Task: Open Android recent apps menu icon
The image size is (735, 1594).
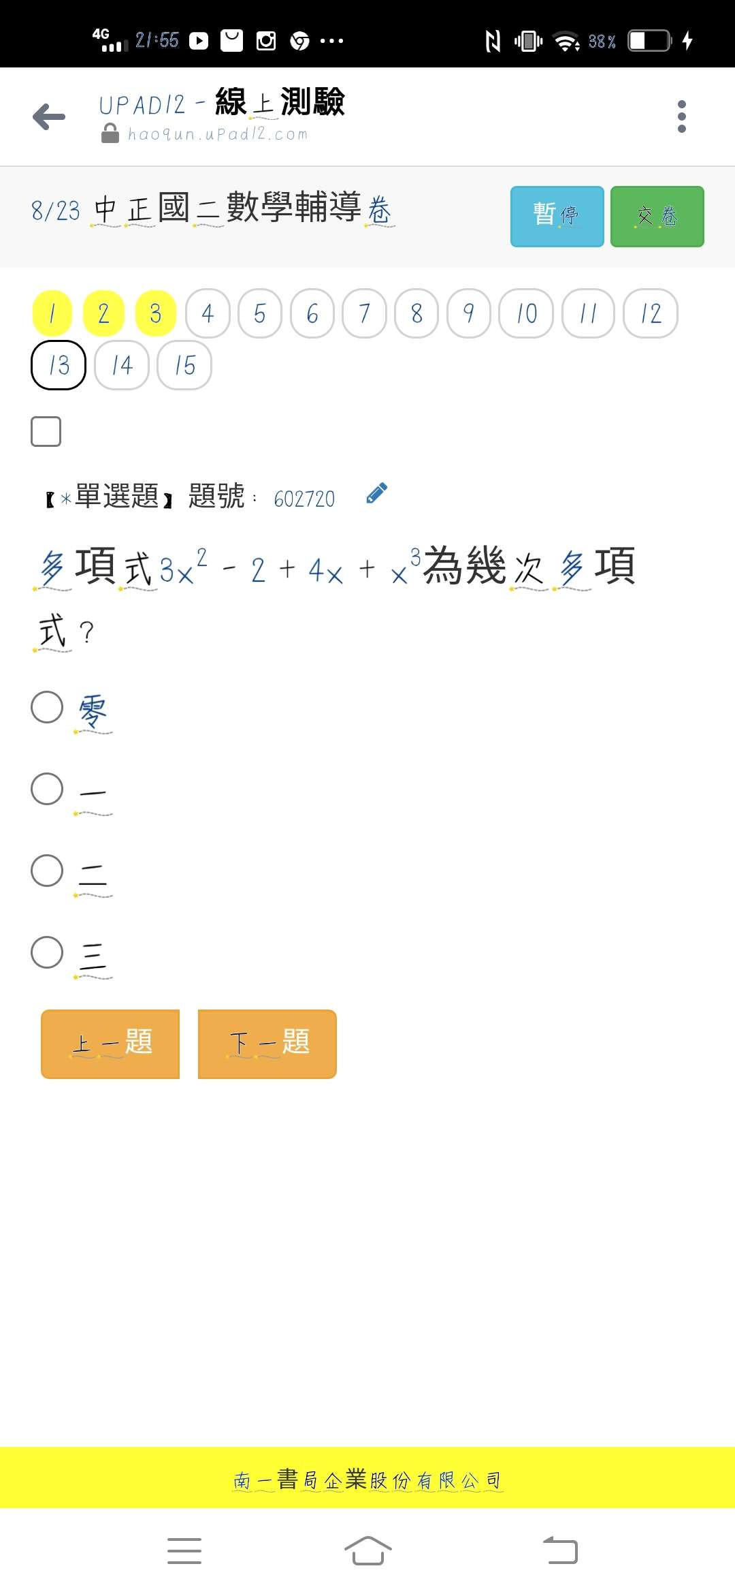Action: coord(184,1550)
